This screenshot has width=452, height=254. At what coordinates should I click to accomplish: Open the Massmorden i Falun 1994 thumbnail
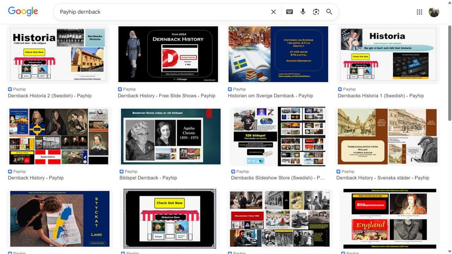tap(280, 219)
